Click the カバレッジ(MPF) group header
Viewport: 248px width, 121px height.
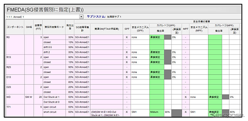click(224, 25)
